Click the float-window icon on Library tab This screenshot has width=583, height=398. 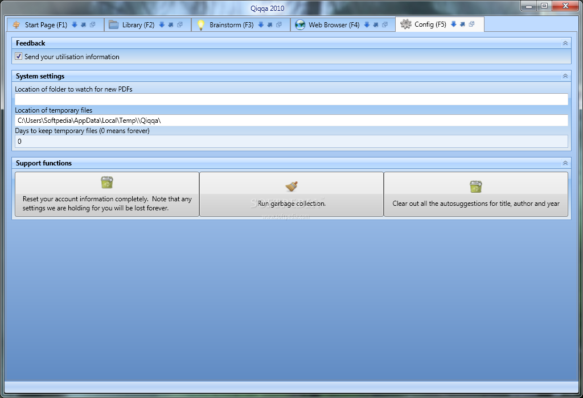pos(180,24)
